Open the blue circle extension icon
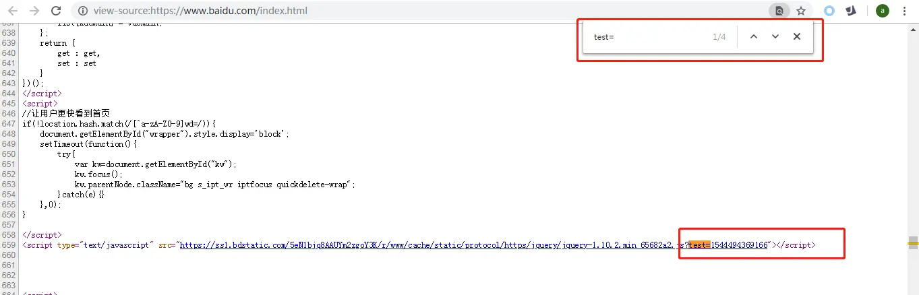Screen dimensions: 919x295 (829, 11)
